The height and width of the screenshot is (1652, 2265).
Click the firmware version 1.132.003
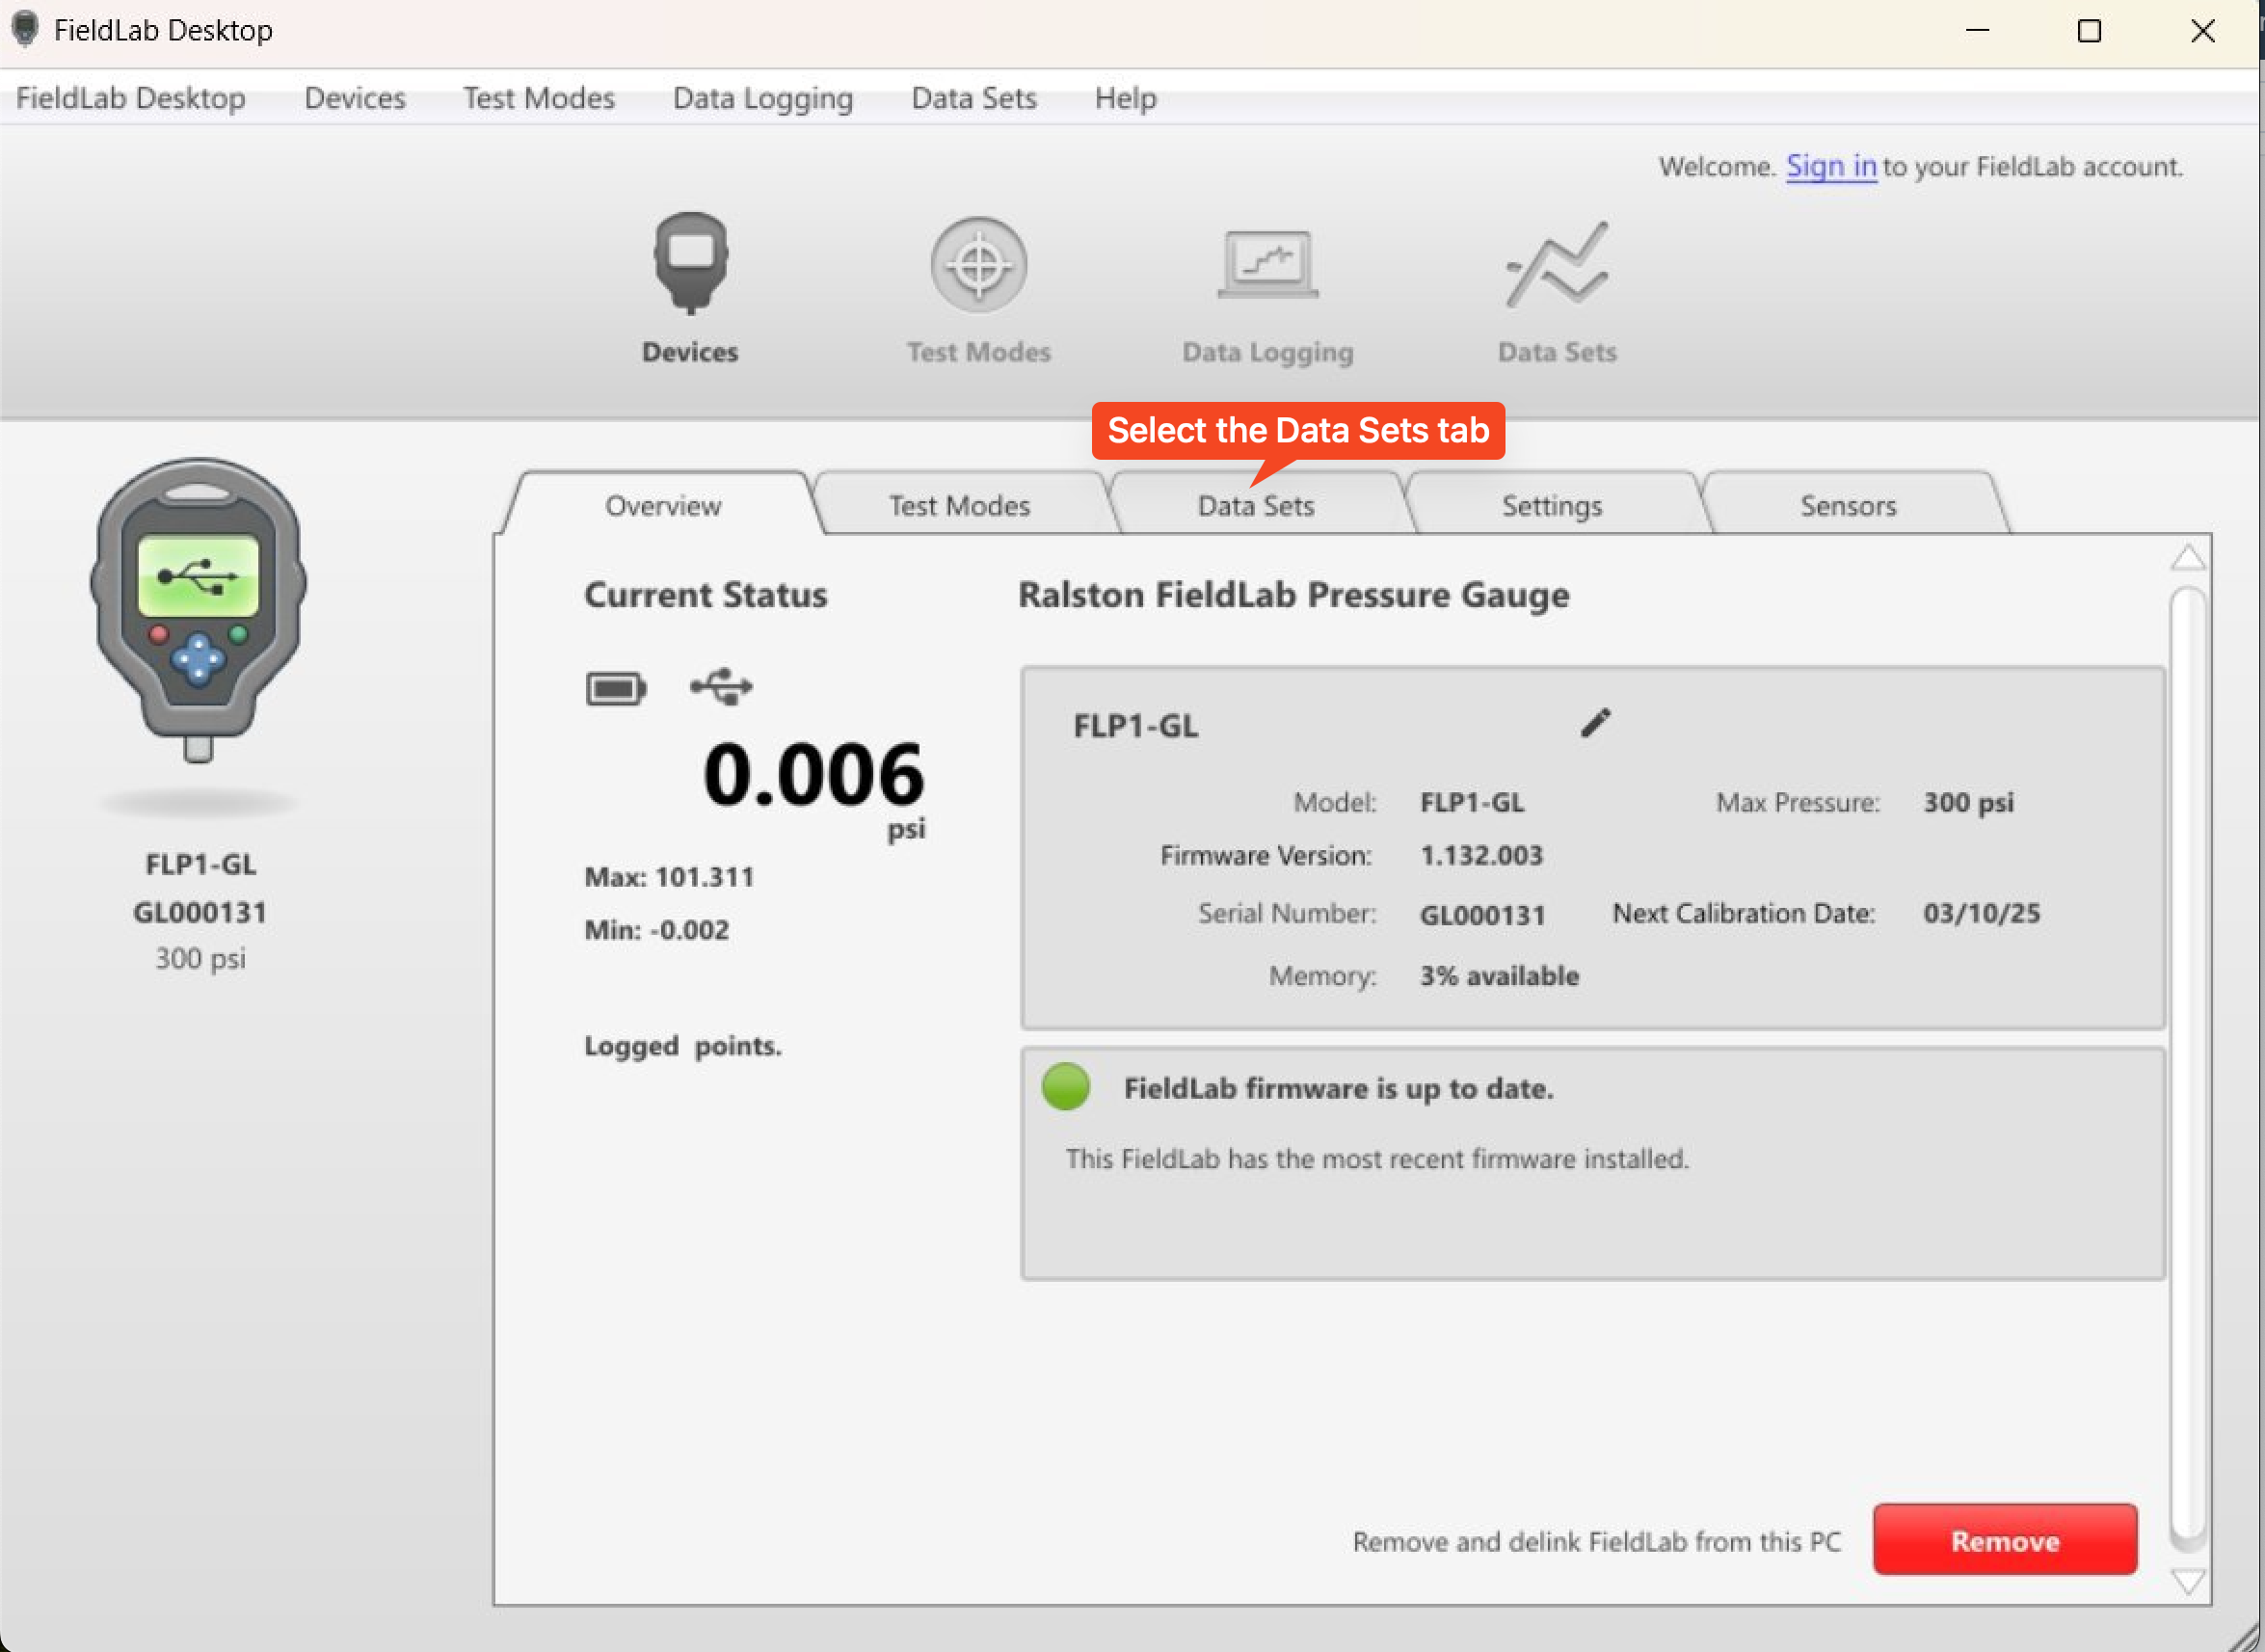coord(1481,855)
